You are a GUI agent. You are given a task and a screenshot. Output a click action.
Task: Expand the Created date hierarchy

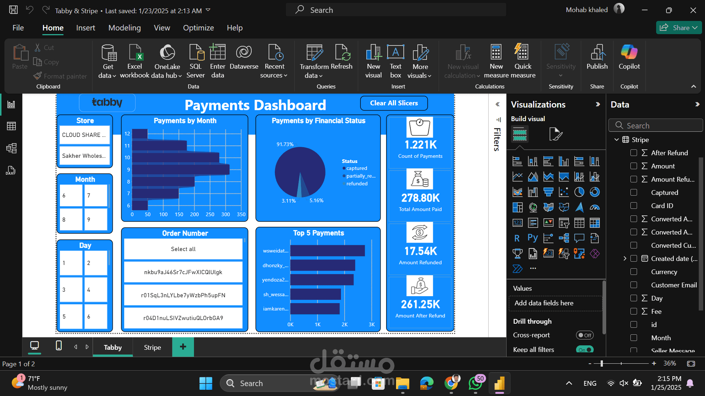pyautogui.click(x=625, y=258)
